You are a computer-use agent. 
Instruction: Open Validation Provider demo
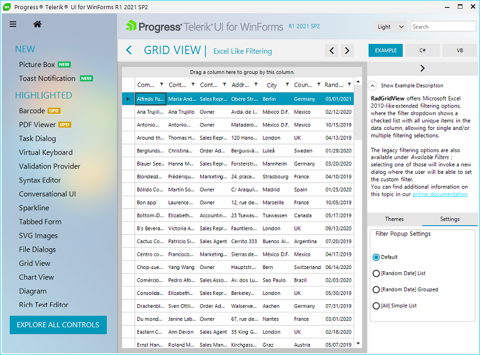click(x=50, y=166)
